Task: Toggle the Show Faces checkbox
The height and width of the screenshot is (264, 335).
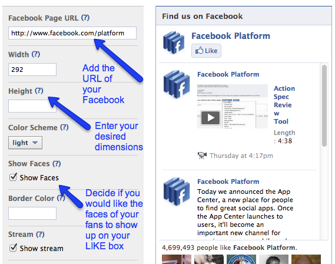Action: click(x=13, y=177)
